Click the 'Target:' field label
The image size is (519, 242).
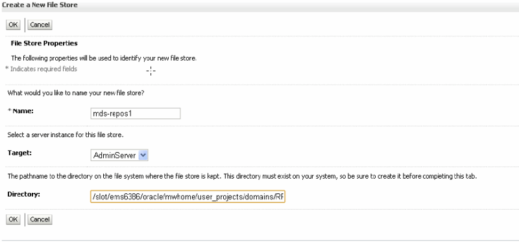coord(19,153)
